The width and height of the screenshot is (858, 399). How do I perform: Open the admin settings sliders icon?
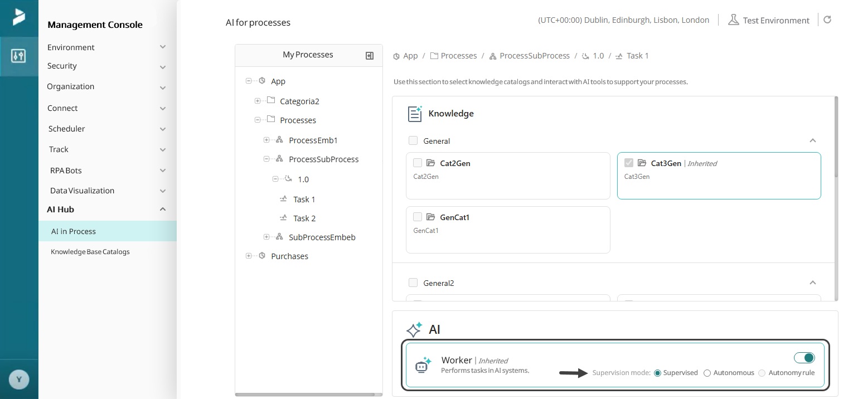coord(18,56)
